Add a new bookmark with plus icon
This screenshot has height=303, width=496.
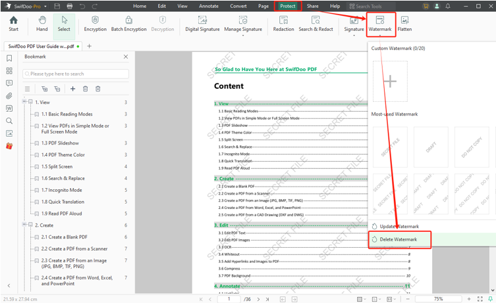pyautogui.click(x=72, y=89)
